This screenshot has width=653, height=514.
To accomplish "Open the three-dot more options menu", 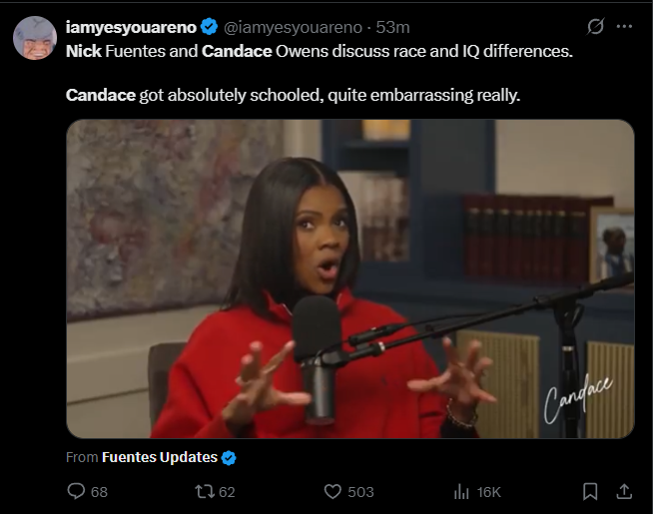I will [x=624, y=26].
